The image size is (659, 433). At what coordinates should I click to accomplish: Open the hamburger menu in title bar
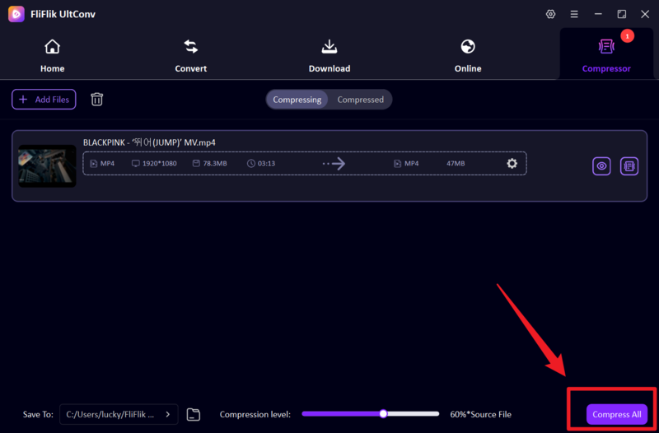(574, 14)
